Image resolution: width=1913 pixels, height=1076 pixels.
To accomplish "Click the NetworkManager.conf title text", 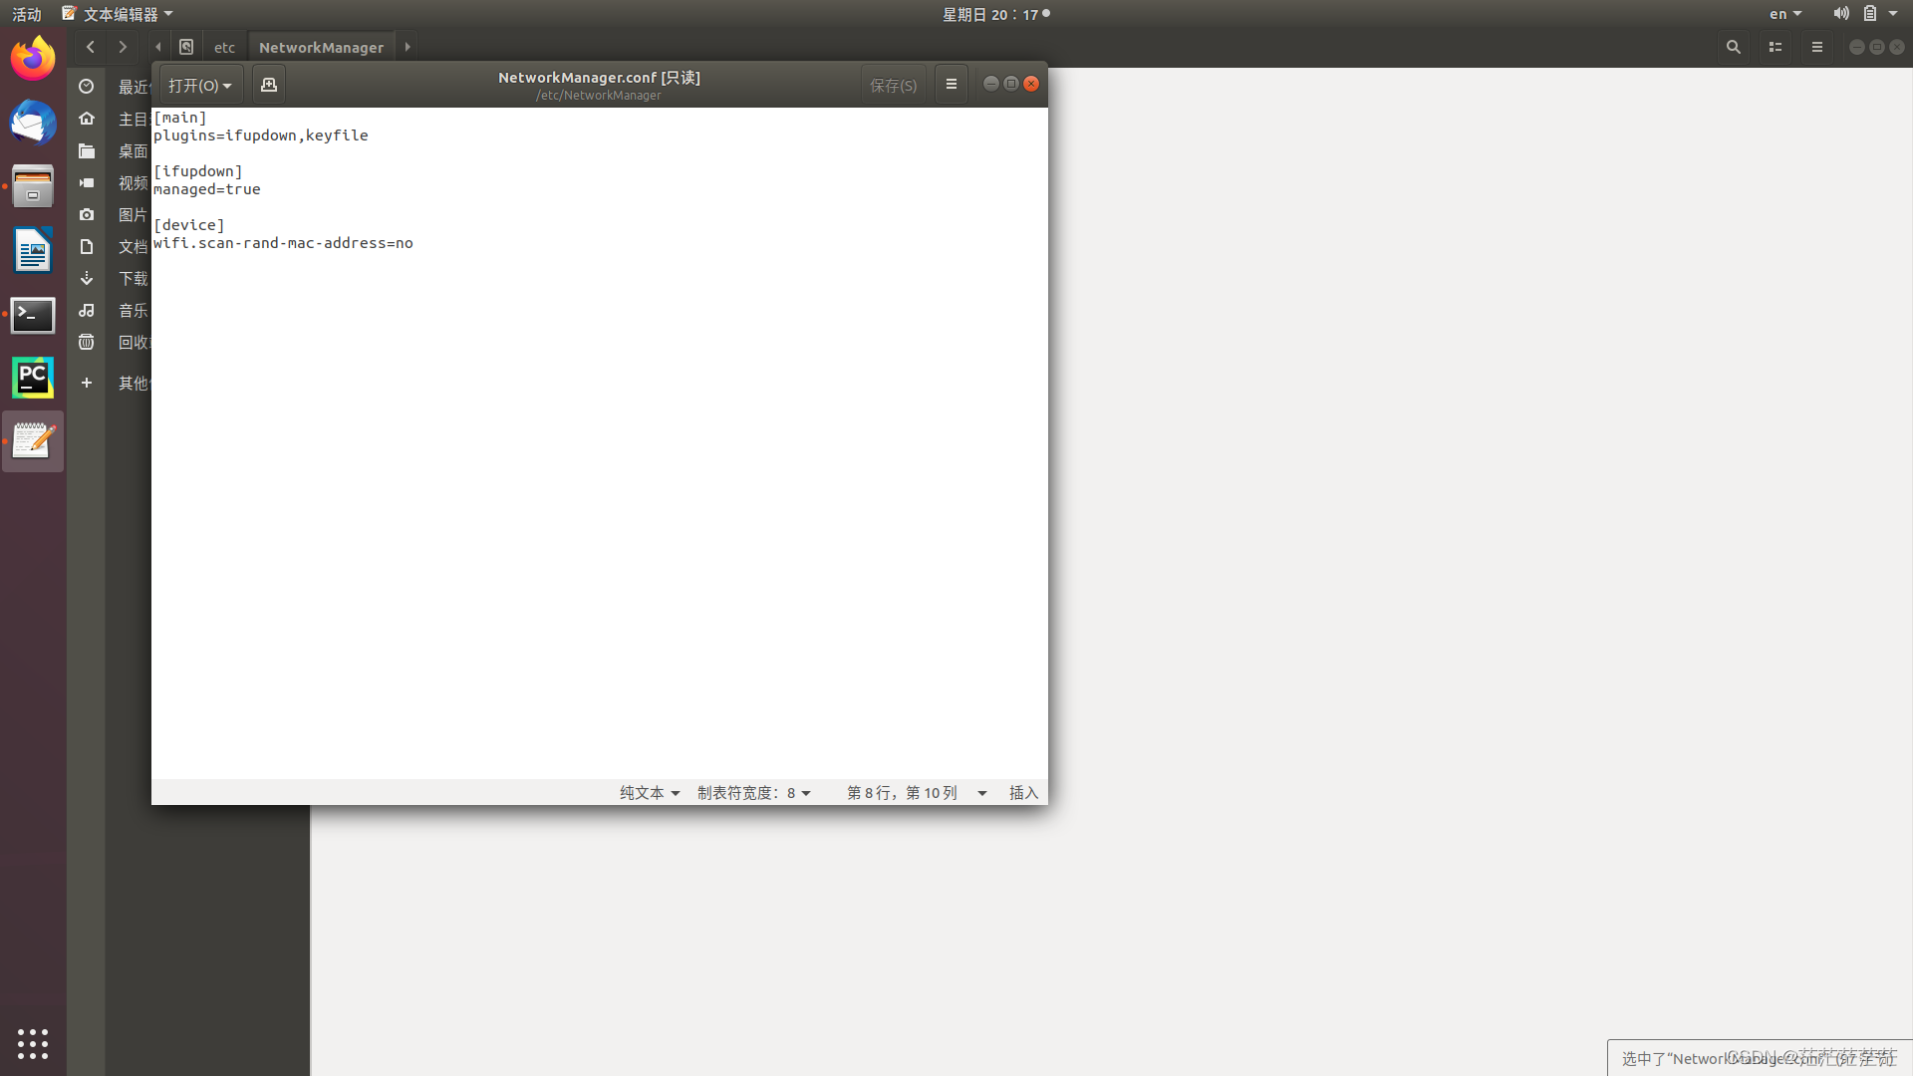I will click(599, 78).
